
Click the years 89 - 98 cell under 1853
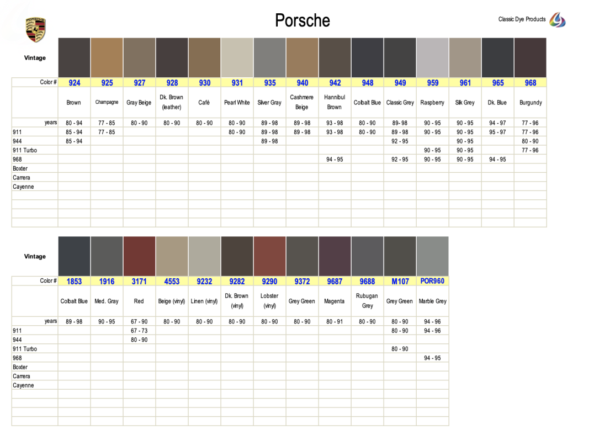pyautogui.click(x=74, y=321)
